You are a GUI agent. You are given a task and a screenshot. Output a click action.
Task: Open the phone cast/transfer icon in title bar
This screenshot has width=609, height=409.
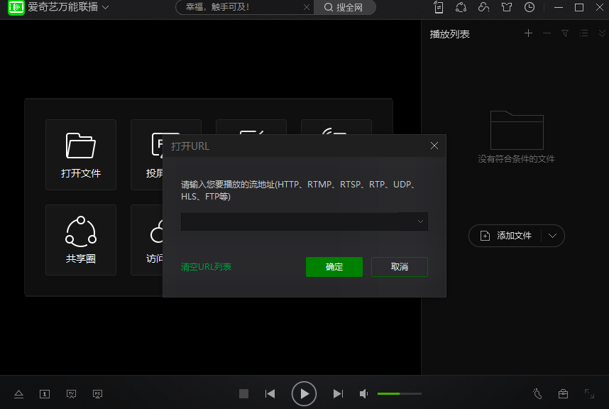(439, 7)
